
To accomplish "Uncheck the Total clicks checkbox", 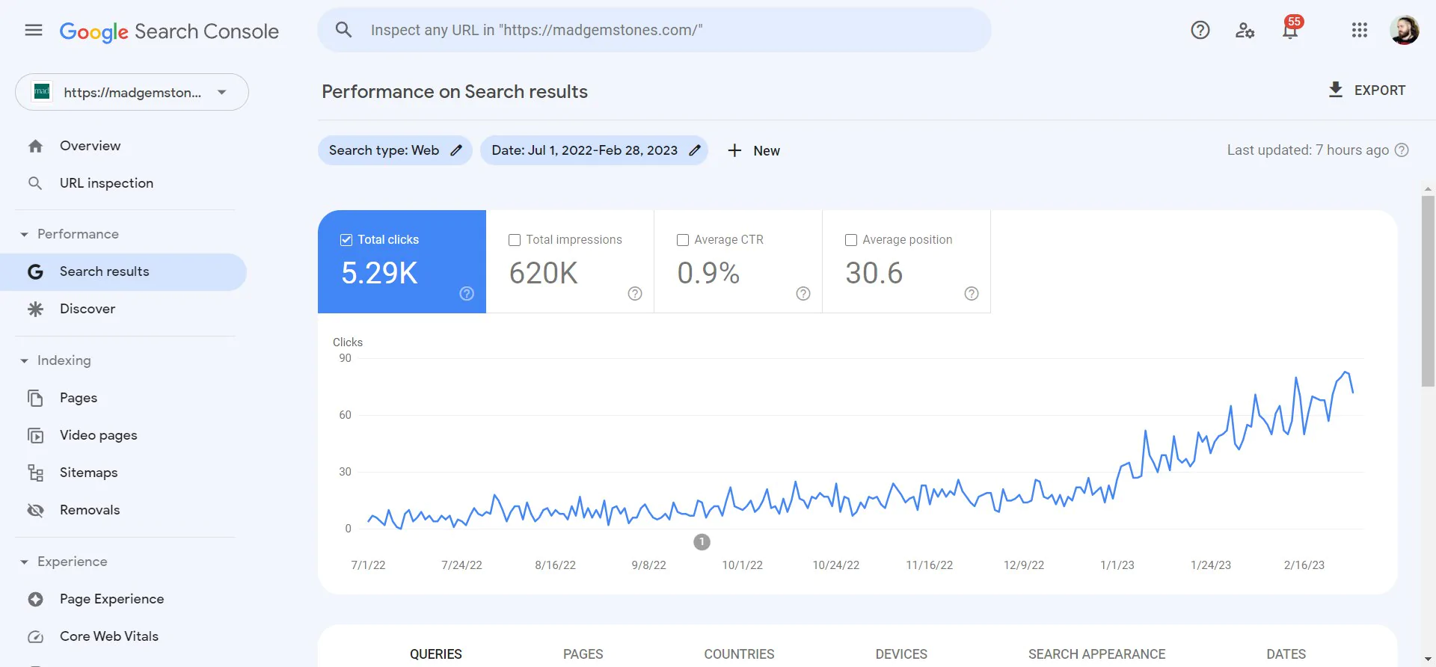I will (346, 240).
